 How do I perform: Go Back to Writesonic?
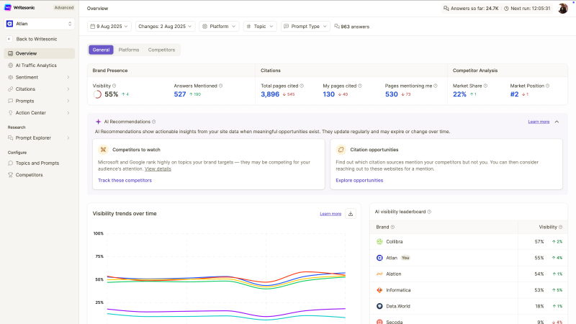coord(37,39)
